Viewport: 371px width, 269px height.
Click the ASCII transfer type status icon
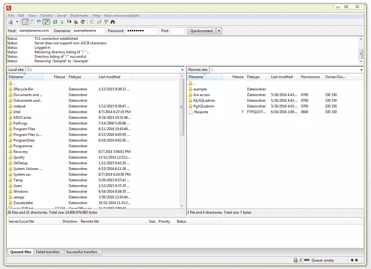click(301, 260)
